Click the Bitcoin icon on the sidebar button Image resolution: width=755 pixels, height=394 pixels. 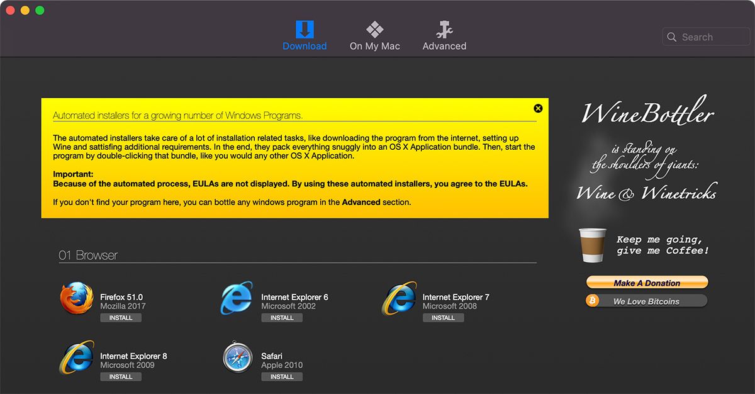tap(592, 301)
